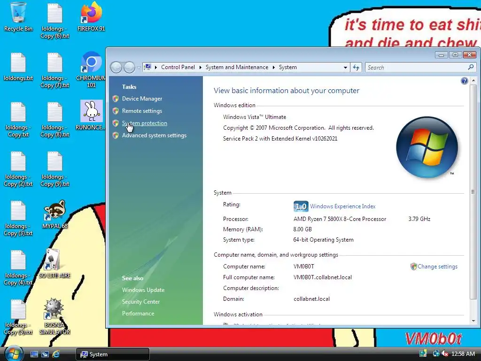Click Switch between windows quick launch icon
The width and height of the screenshot is (481, 361).
pos(45,354)
